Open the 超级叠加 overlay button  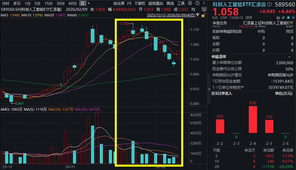coord(156,3)
